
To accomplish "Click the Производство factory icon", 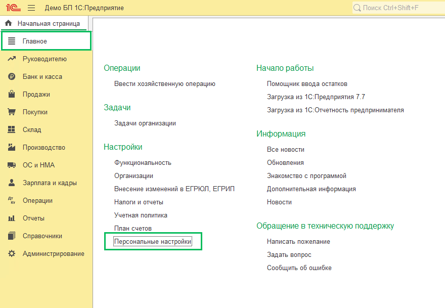I will coord(12,147).
